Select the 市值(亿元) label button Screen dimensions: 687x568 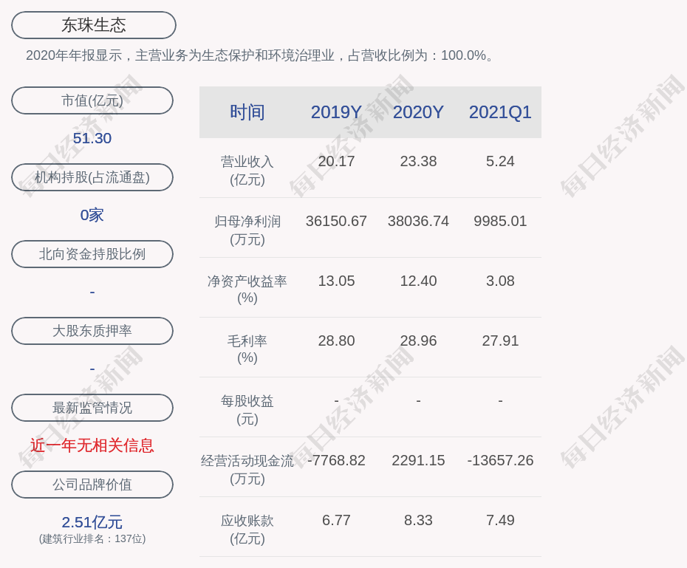[92, 100]
